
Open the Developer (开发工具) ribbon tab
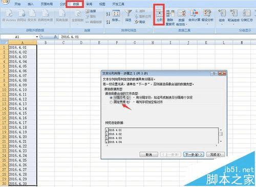click(x=118, y=4)
